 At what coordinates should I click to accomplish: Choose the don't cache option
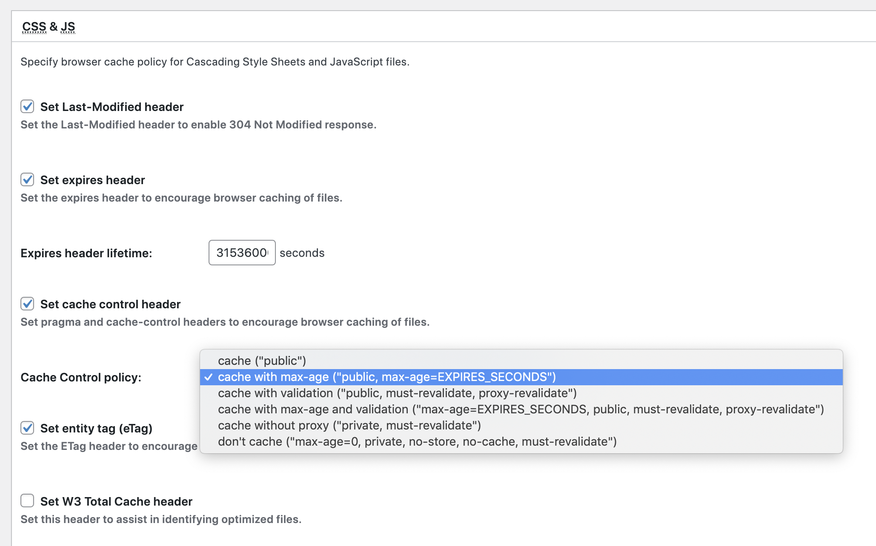(417, 441)
